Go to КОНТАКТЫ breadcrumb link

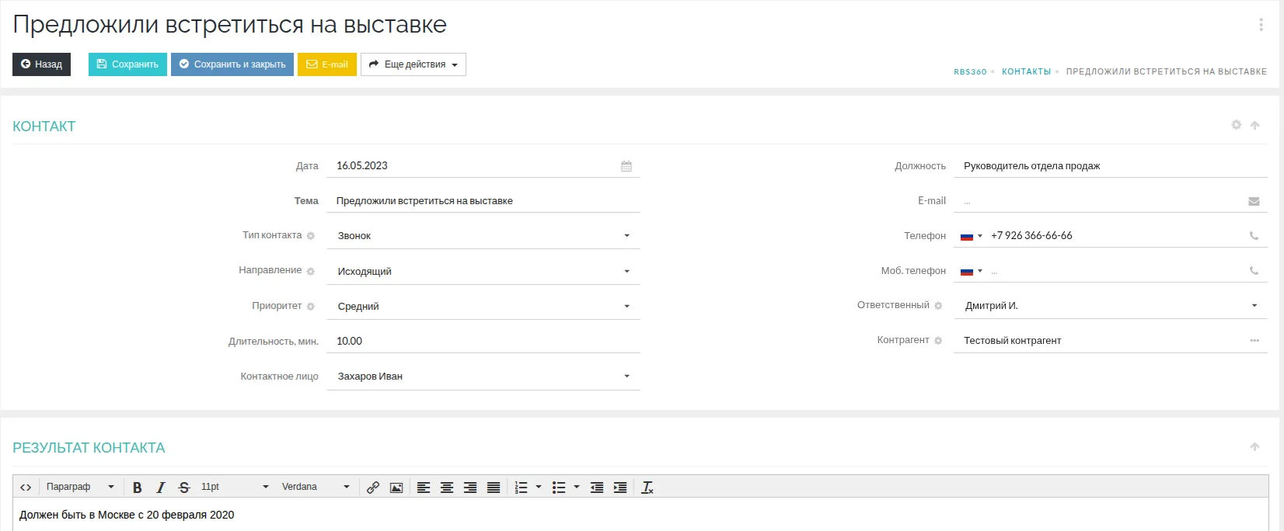1026,71
